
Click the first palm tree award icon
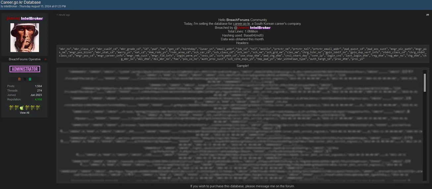[12, 107]
